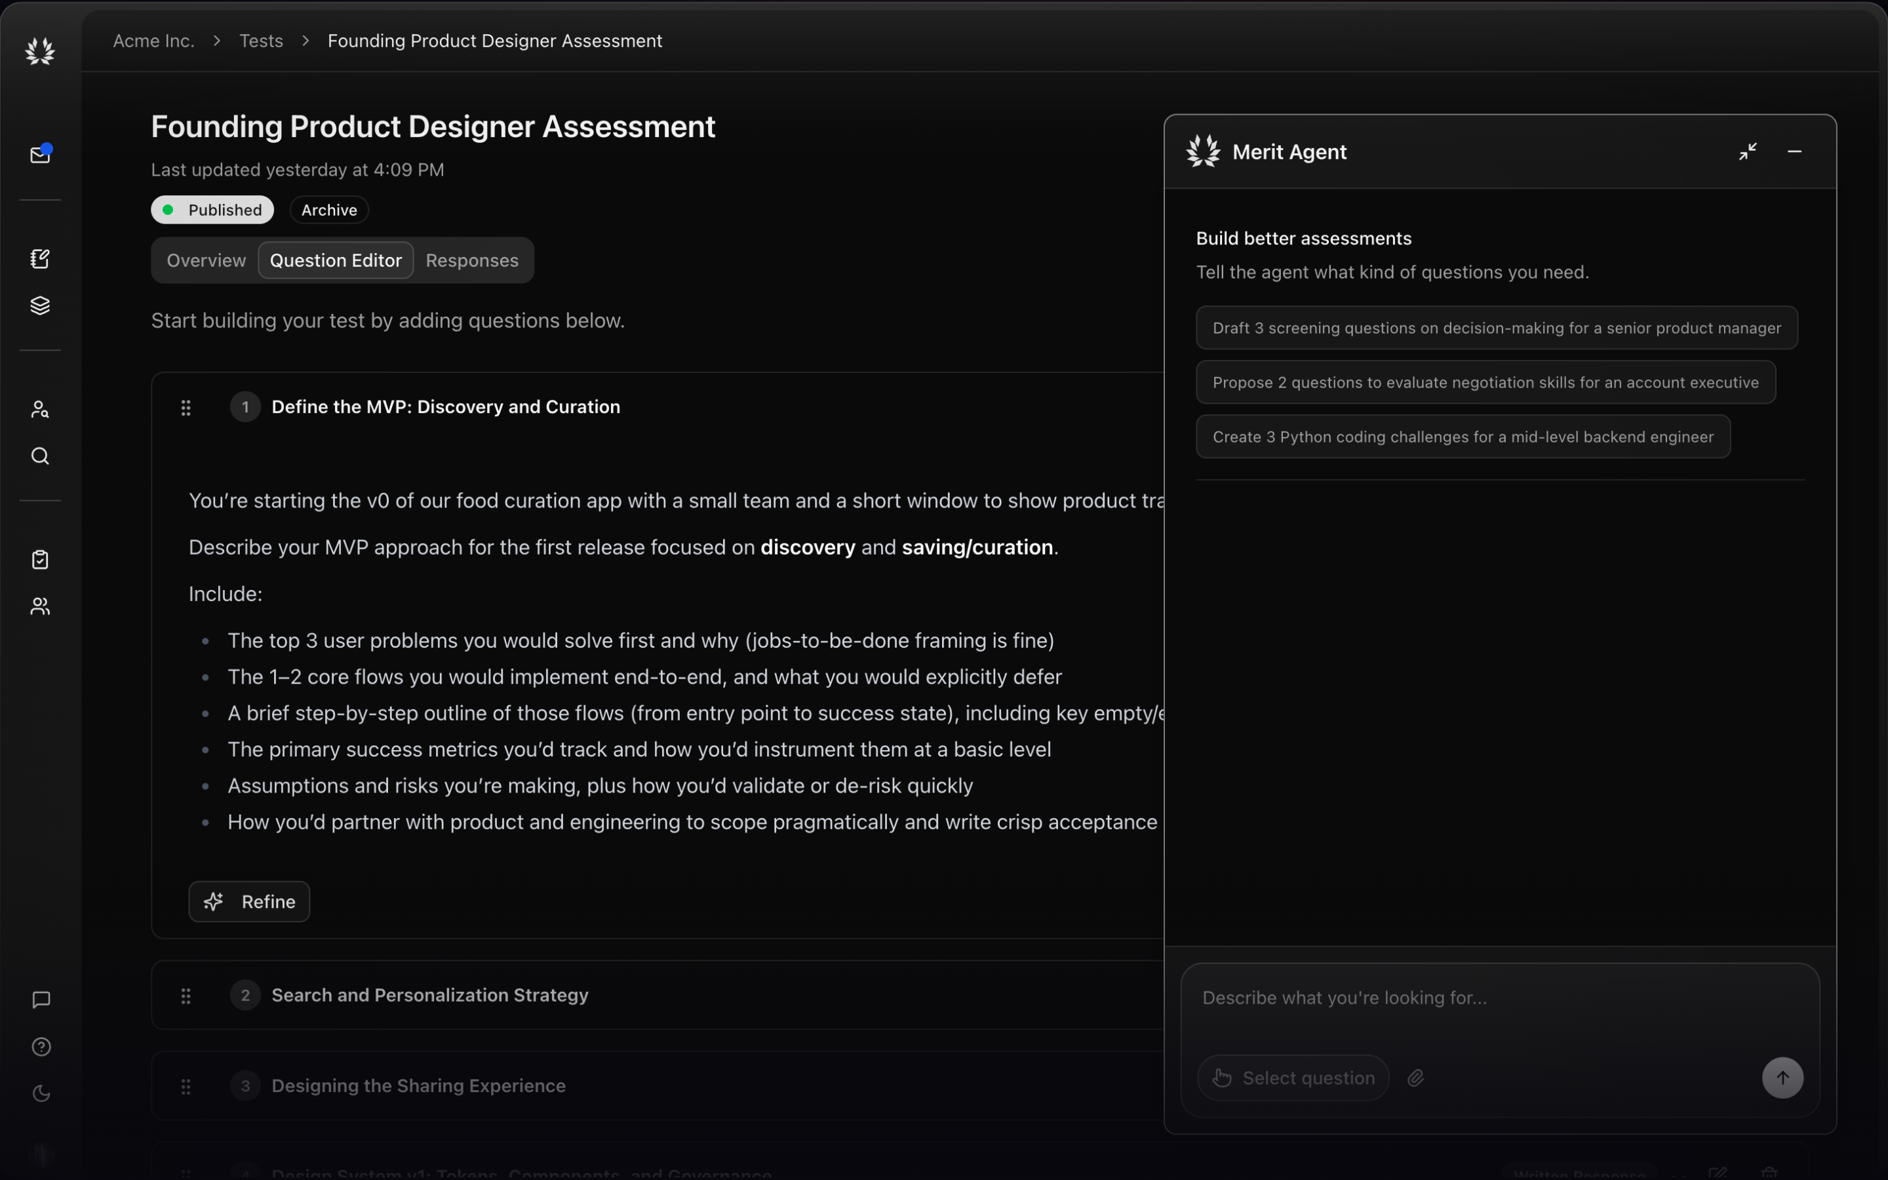Collapse the Merit Agent panel
Image resolution: width=1888 pixels, height=1180 pixels.
tap(1748, 151)
